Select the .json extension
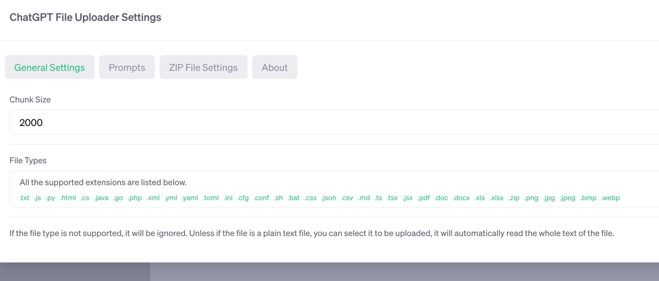The image size is (659, 281). click(329, 198)
